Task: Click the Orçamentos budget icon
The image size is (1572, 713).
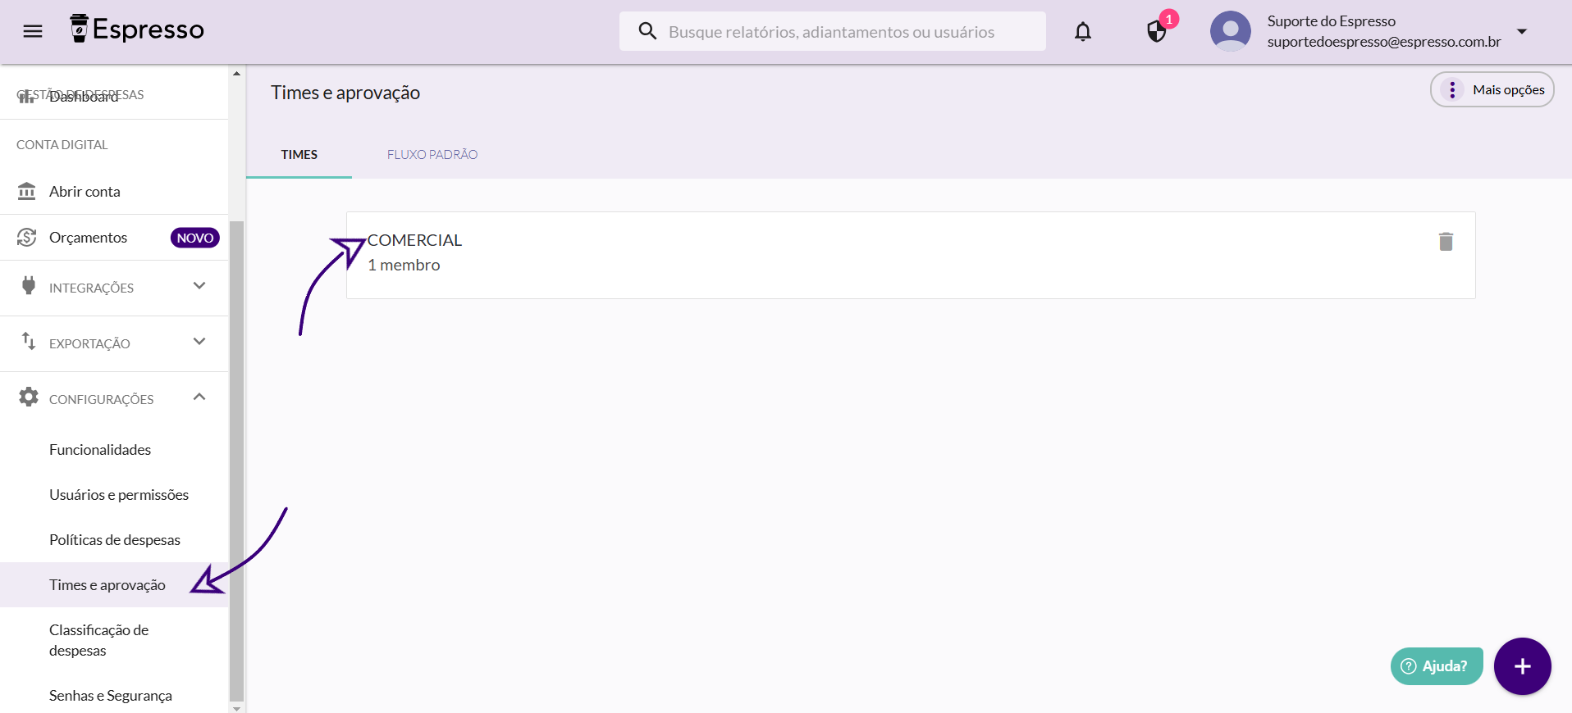Action: [27, 238]
